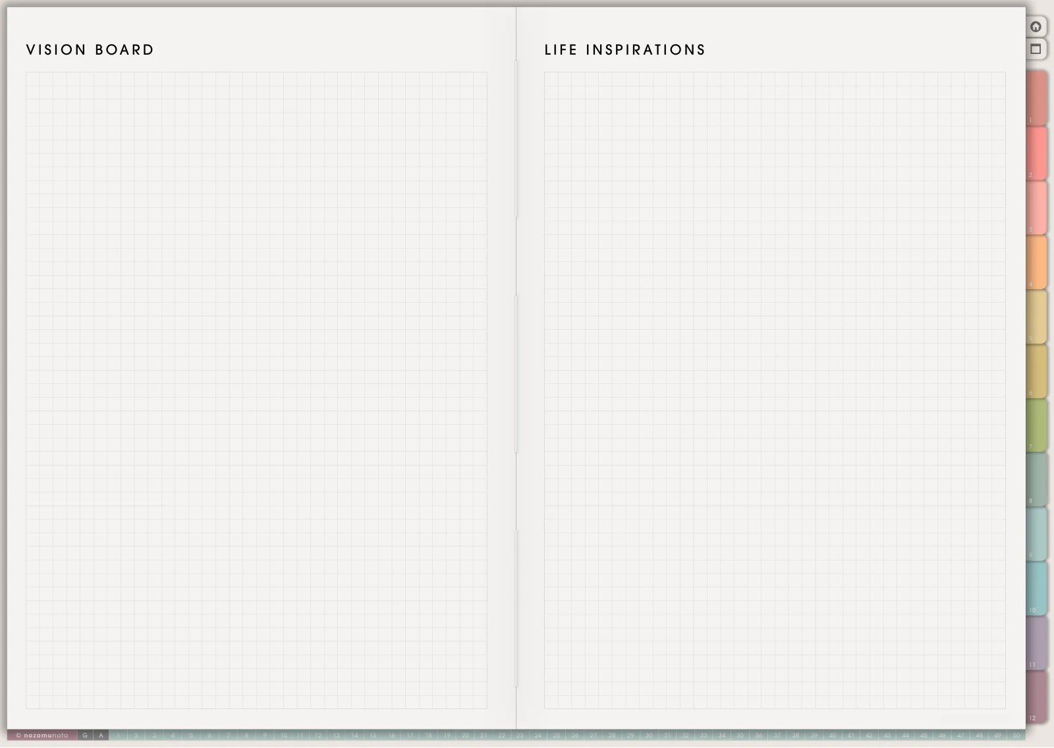Go to purple side tab 11
This screenshot has width=1054, height=748.
1036,643
